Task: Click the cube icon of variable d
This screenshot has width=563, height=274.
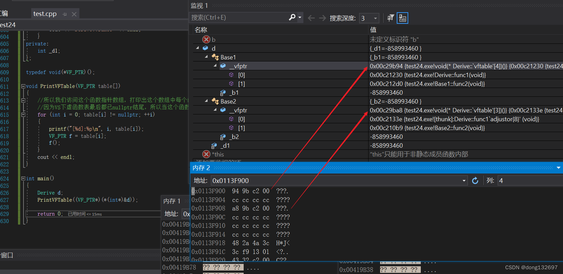Action: tap(205, 48)
